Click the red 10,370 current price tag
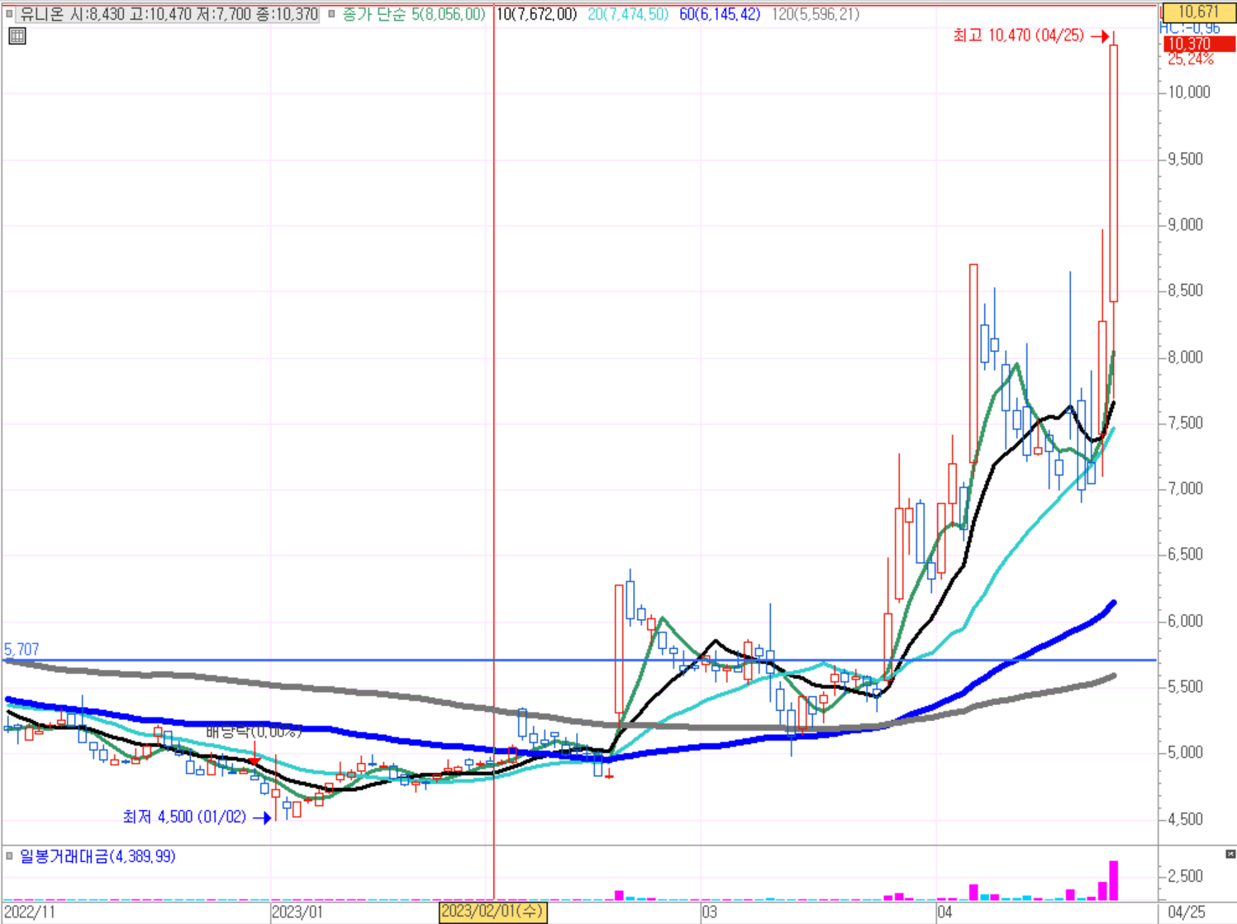 pos(1198,44)
